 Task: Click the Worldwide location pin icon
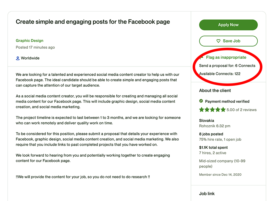pyautogui.click(x=18, y=58)
